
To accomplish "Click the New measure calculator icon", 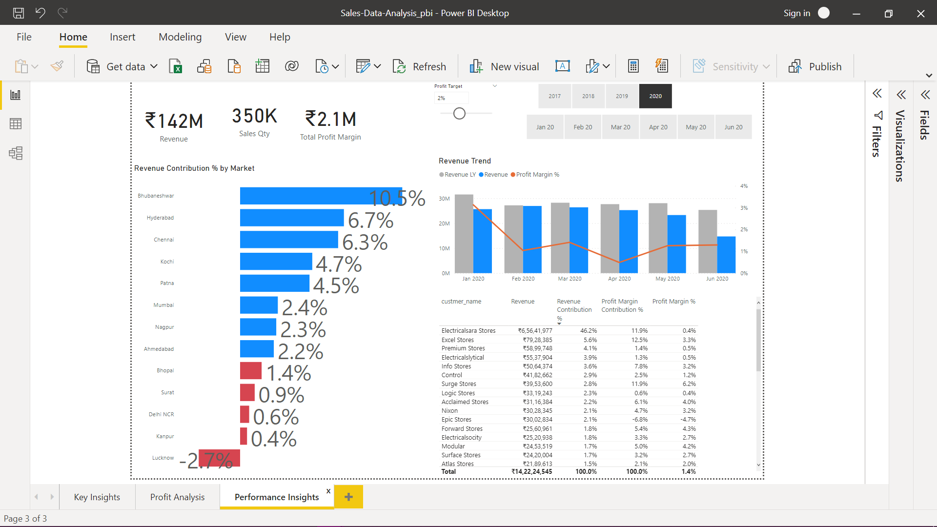I will [633, 66].
